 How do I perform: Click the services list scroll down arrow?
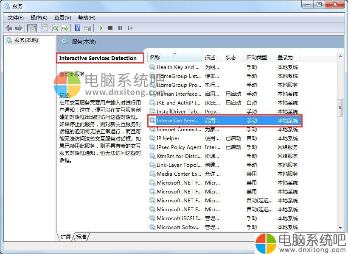click(340, 228)
